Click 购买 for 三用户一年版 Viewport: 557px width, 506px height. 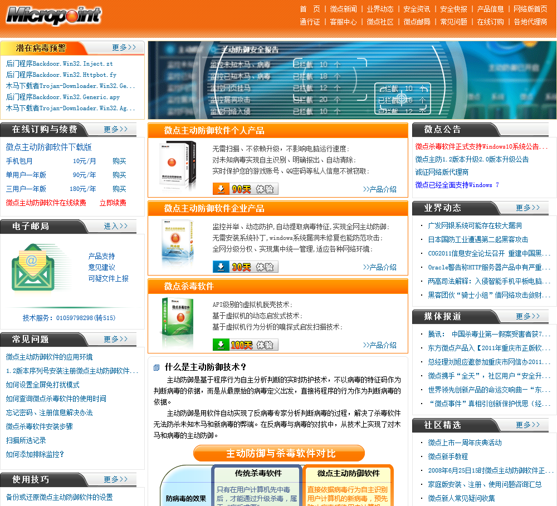coord(119,189)
